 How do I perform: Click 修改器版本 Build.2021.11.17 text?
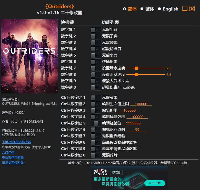[23, 130]
